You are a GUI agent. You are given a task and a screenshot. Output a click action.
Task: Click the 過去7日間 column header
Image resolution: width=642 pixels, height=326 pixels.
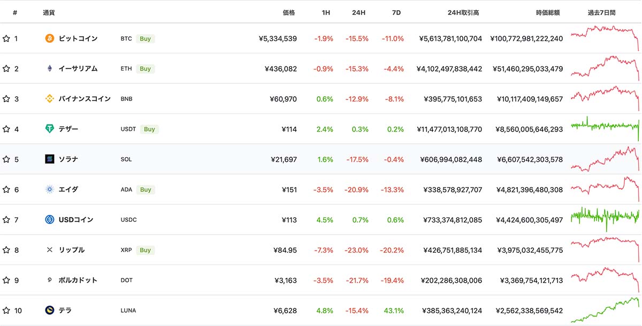coord(601,12)
